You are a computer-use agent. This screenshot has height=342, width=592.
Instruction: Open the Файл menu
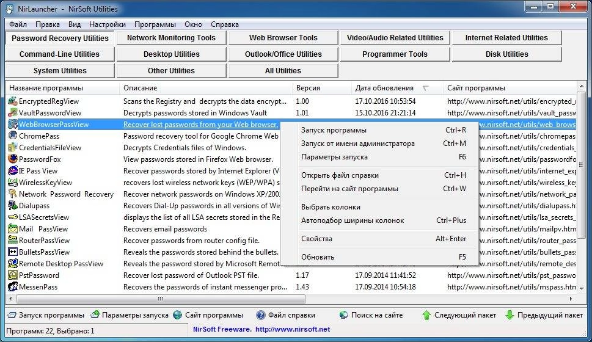click(x=18, y=24)
